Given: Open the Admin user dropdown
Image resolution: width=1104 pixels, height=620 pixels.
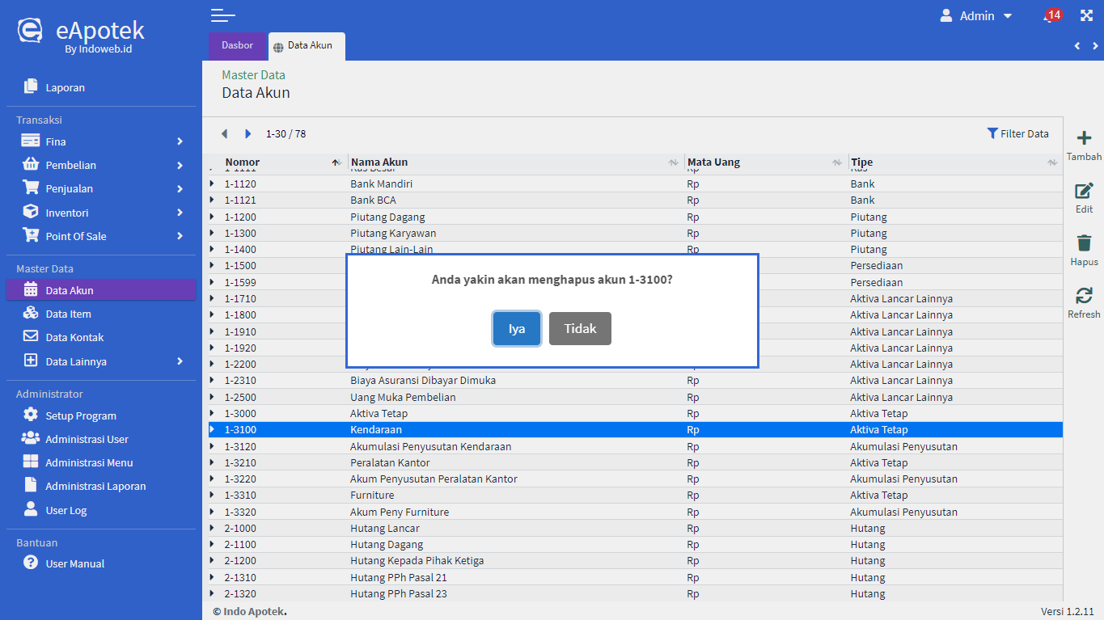Looking at the screenshot, I should point(976,16).
